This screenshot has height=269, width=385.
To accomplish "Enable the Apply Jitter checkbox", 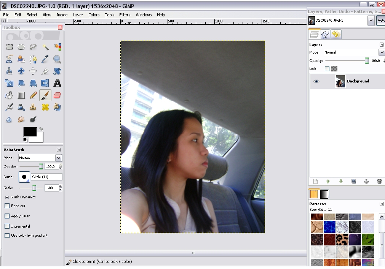I will pos(7,216).
